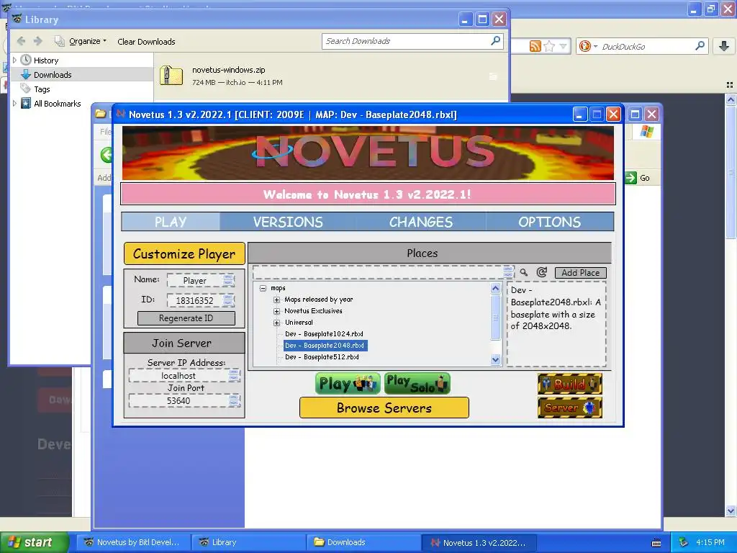Select Dev - Baseplate2048.rbxl map

(325, 346)
